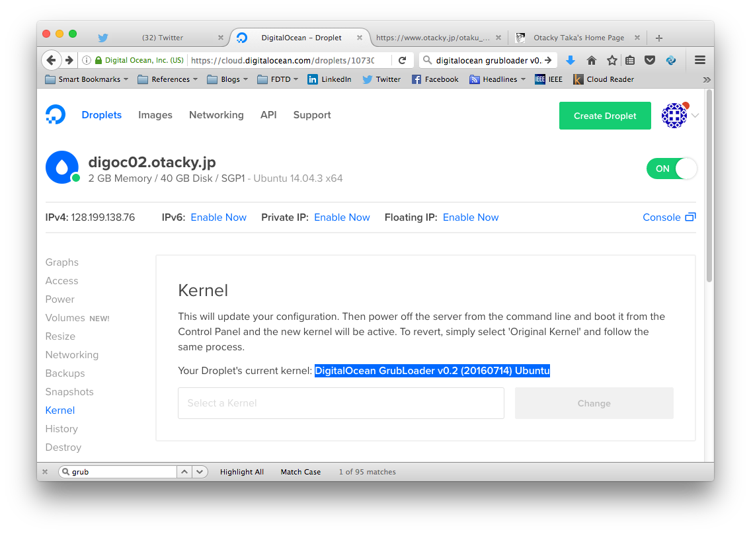Show more bookmarks overflow chevron

tap(707, 79)
